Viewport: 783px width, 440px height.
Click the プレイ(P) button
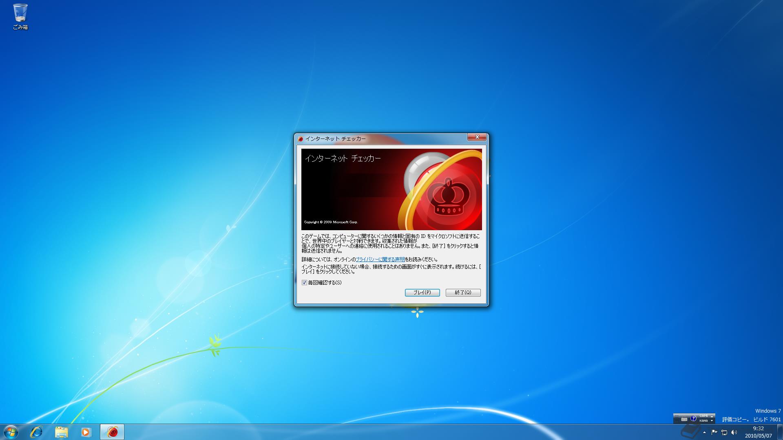click(x=422, y=293)
